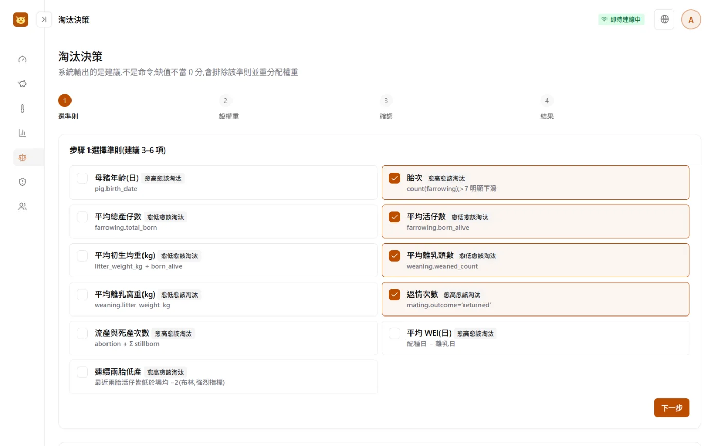Check the 平均 WEI(日) checkbox
This screenshot has width=714, height=446.
[x=395, y=333]
